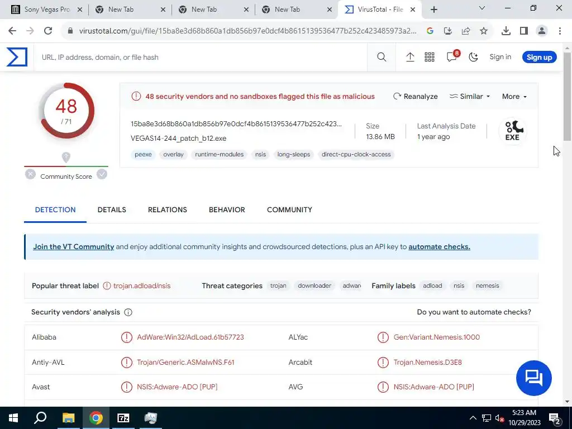Click the VirusTotal logo icon

17,58
